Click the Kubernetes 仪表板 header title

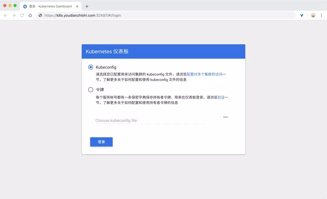[107, 52]
